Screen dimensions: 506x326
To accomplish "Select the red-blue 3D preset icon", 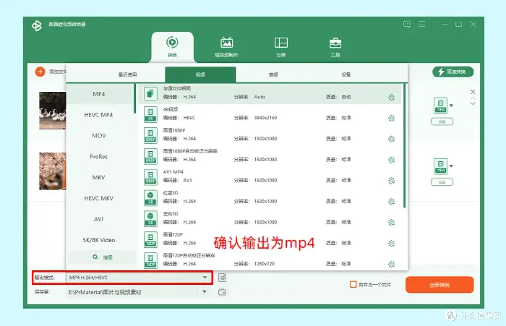I will tap(150, 198).
